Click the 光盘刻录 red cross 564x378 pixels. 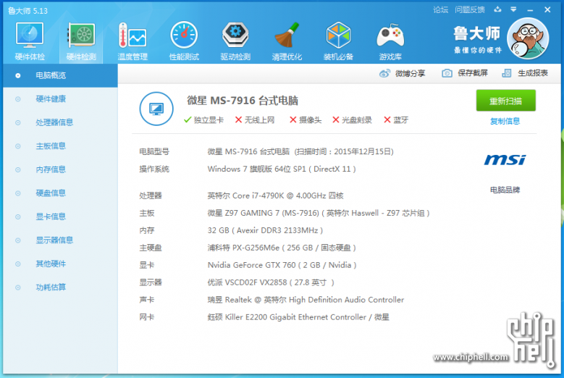click(x=336, y=119)
